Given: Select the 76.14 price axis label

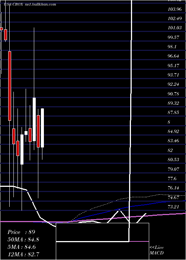Looking at the screenshot, I should 174,188.
